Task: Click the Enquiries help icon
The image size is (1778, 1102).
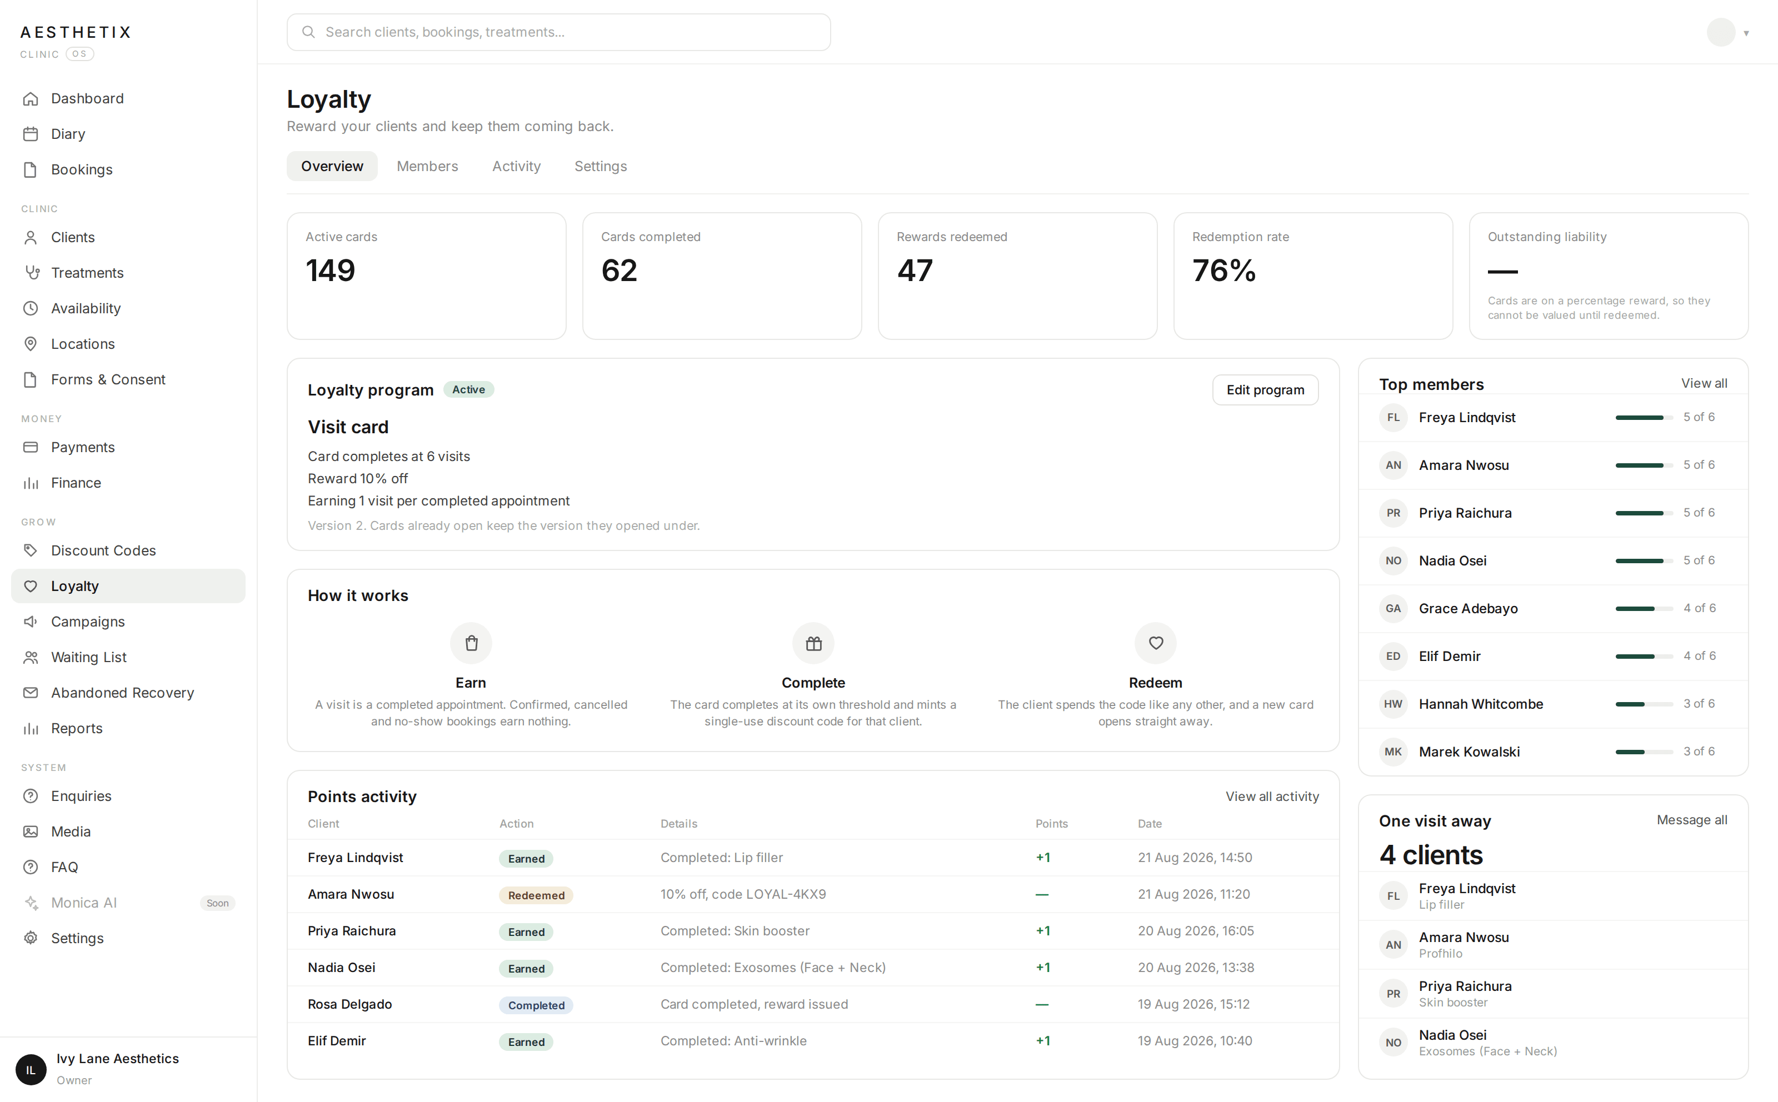Action: point(31,796)
